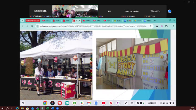
Task: Select the マシよンンン participant tile
Action: [x=155, y=11]
